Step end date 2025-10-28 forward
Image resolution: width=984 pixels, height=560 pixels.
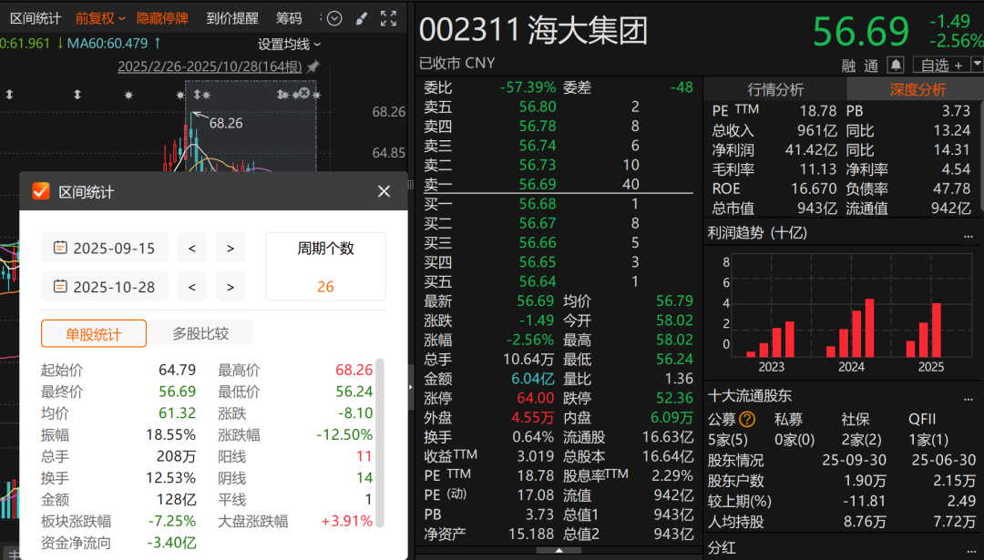[231, 287]
